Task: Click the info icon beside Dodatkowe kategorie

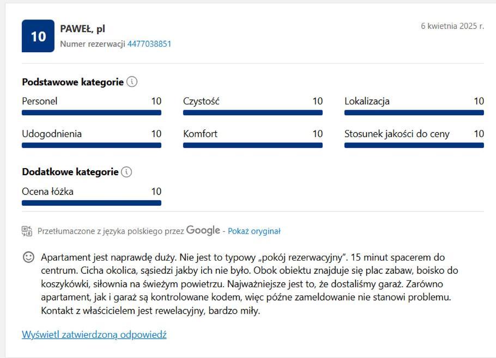Action: 126,172
